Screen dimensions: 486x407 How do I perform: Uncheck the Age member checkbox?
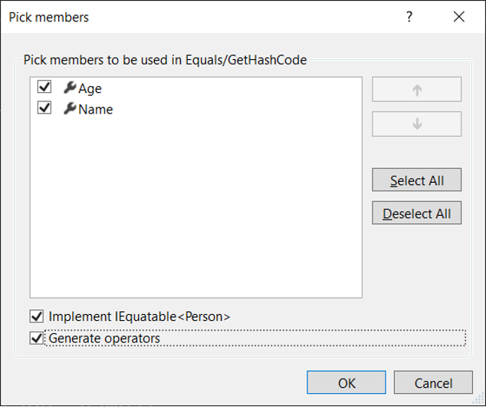pos(44,87)
